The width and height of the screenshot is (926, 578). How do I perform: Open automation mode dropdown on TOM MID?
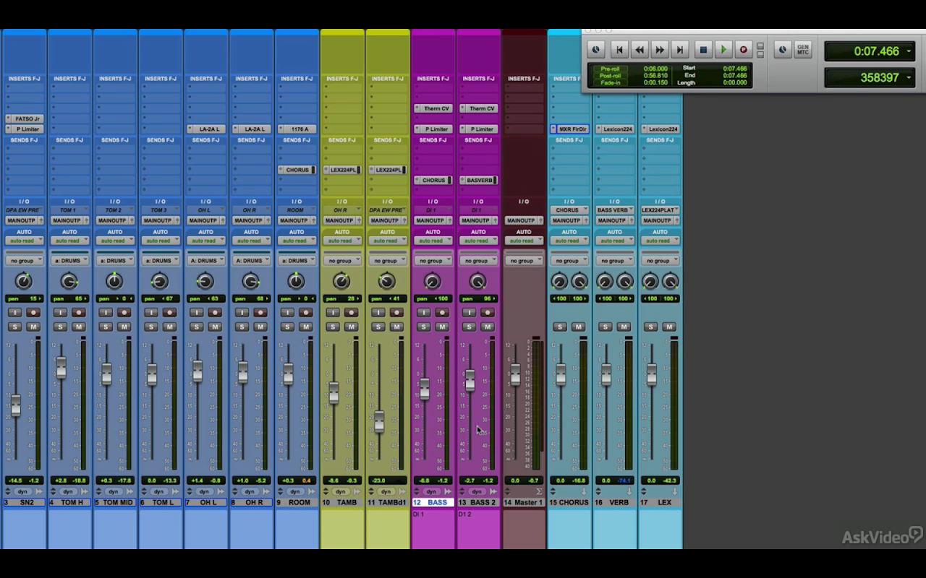(x=114, y=241)
